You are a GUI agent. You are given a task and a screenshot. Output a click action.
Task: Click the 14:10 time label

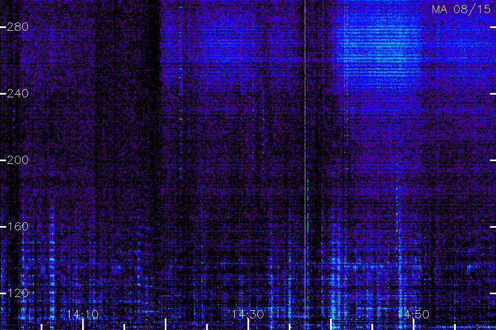tap(83, 314)
